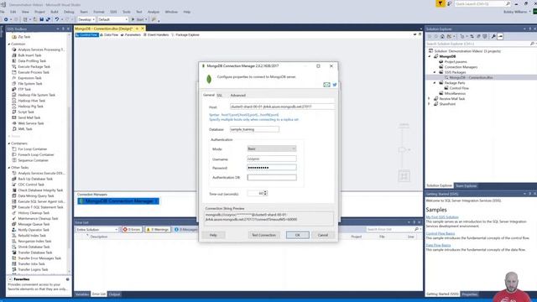Click the Start debugging toolbar button

(139, 19)
